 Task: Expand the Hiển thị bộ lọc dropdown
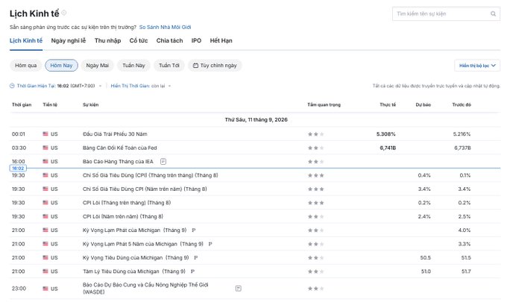coord(477,66)
